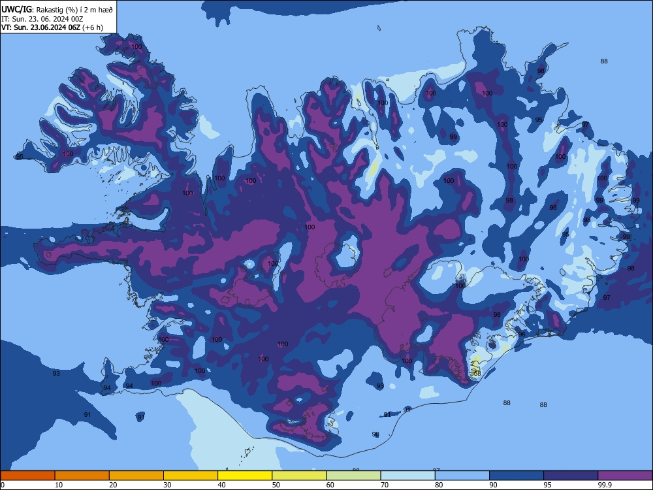
Task: Pick the amber 20–30 legend swatch
Action: pyautogui.click(x=136, y=476)
